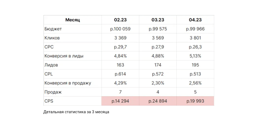Click the lead conversion value 5,13%
This screenshot has width=259, height=127.
[x=195, y=56]
